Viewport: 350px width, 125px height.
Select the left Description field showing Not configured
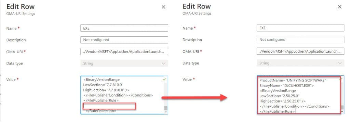(x=124, y=40)
